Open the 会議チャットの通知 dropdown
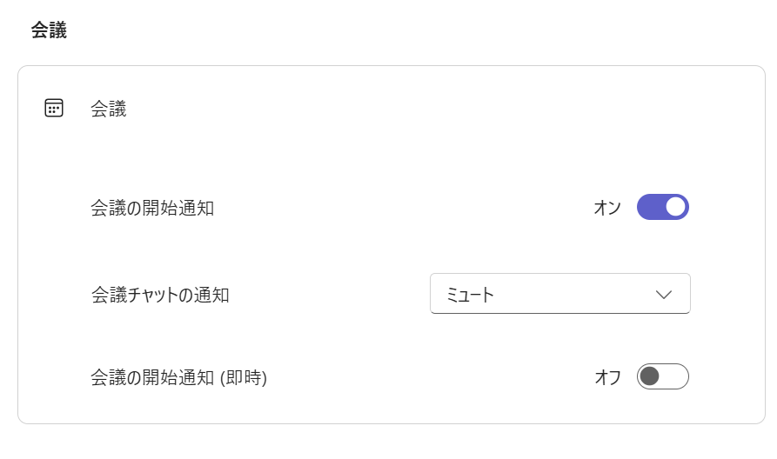This screenshot has height=459, width=777. pos(559,294)
